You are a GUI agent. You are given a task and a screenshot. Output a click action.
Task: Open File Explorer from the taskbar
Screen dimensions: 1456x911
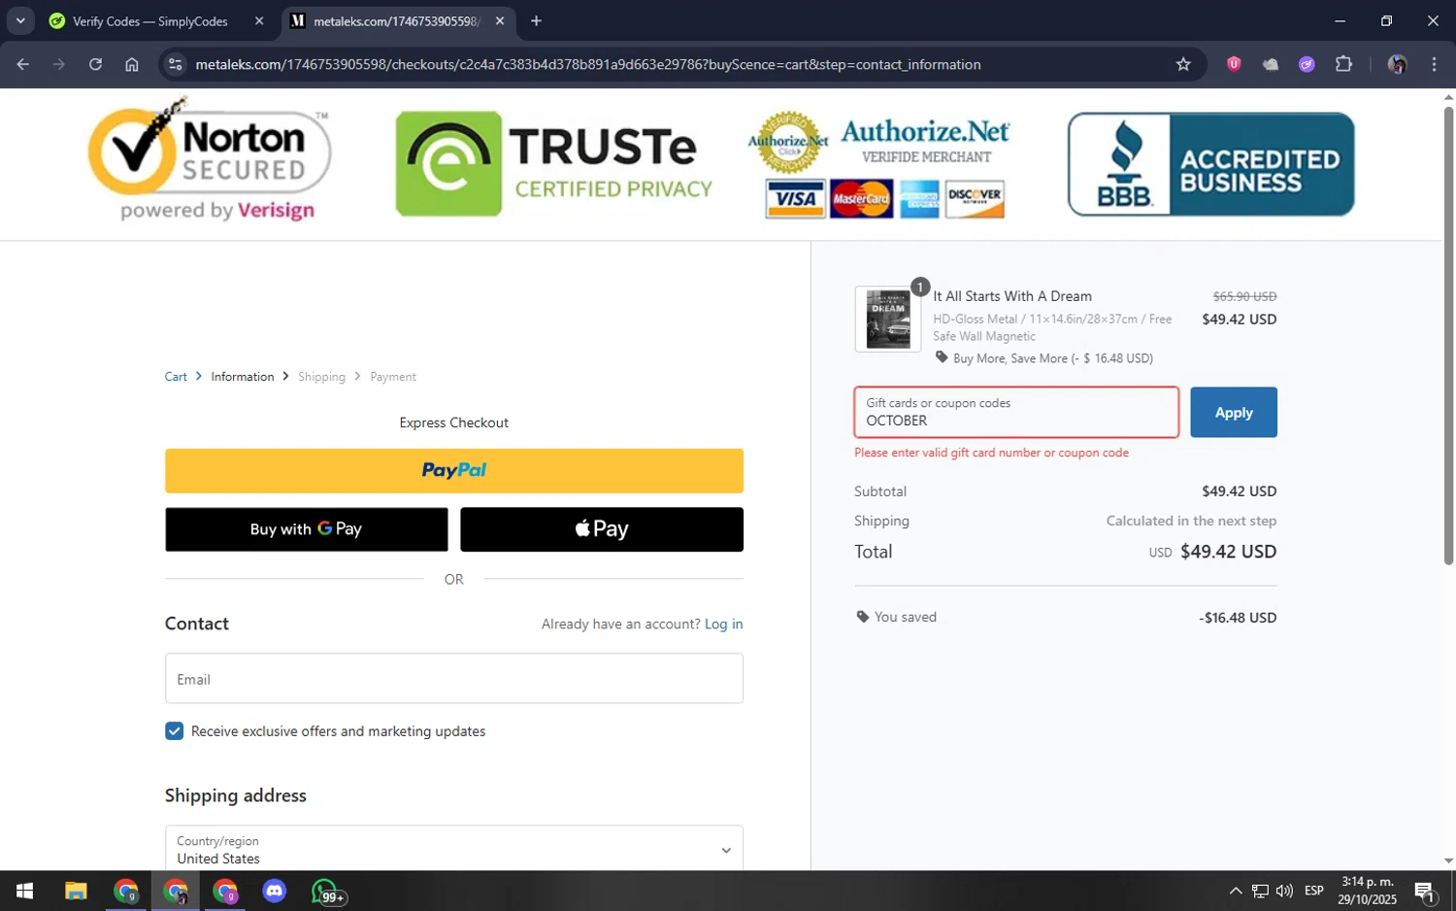[x=76, y=891]
